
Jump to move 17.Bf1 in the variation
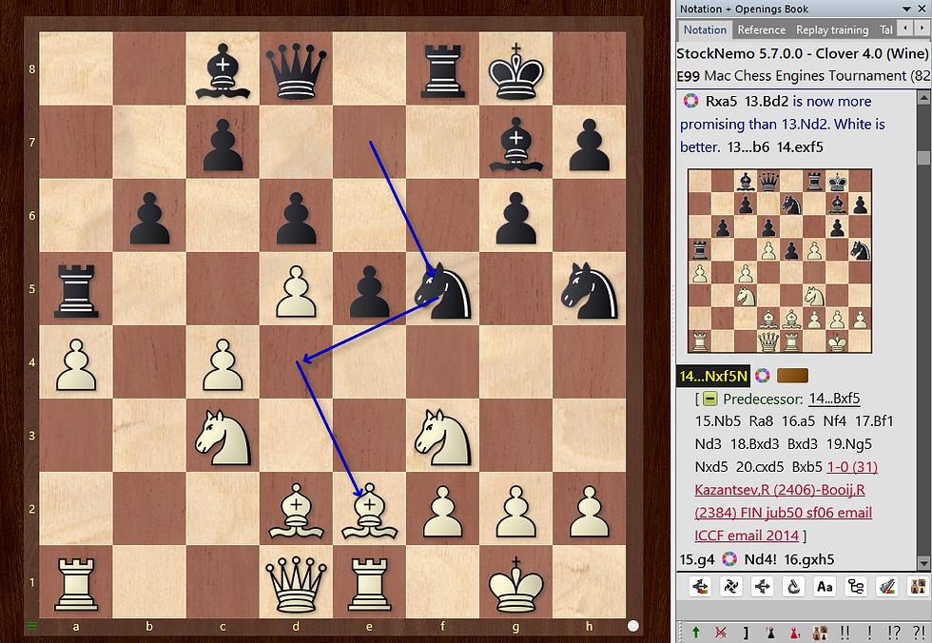(874, 421)
